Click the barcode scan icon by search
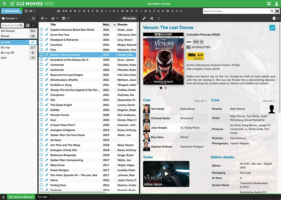Screen dimensions: 281x200 [x=277, y=11]
